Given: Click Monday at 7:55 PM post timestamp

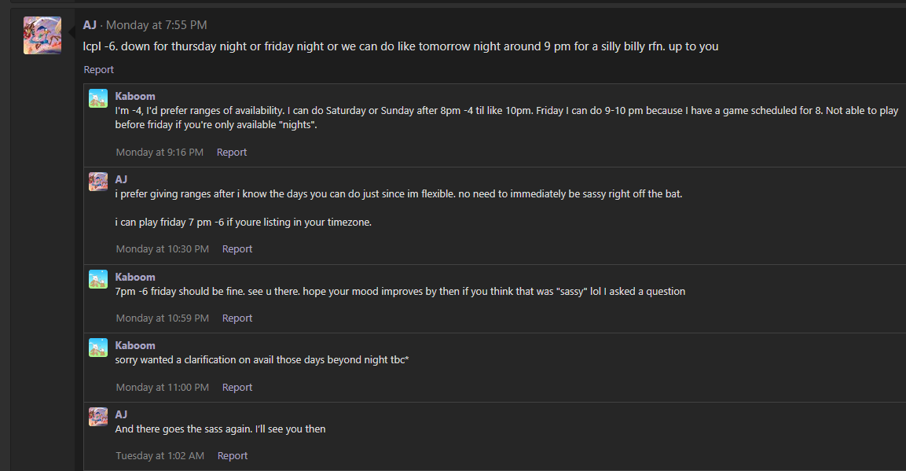Looking at the screenshot, I should click(x=156, y=25).
